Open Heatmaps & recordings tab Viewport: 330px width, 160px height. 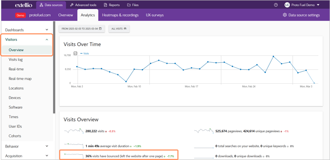pyautogui.click(x=120, y=15)
